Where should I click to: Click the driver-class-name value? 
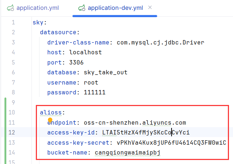point(160,43)
